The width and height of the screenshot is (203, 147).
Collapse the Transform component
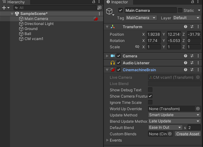pos(107,27)
